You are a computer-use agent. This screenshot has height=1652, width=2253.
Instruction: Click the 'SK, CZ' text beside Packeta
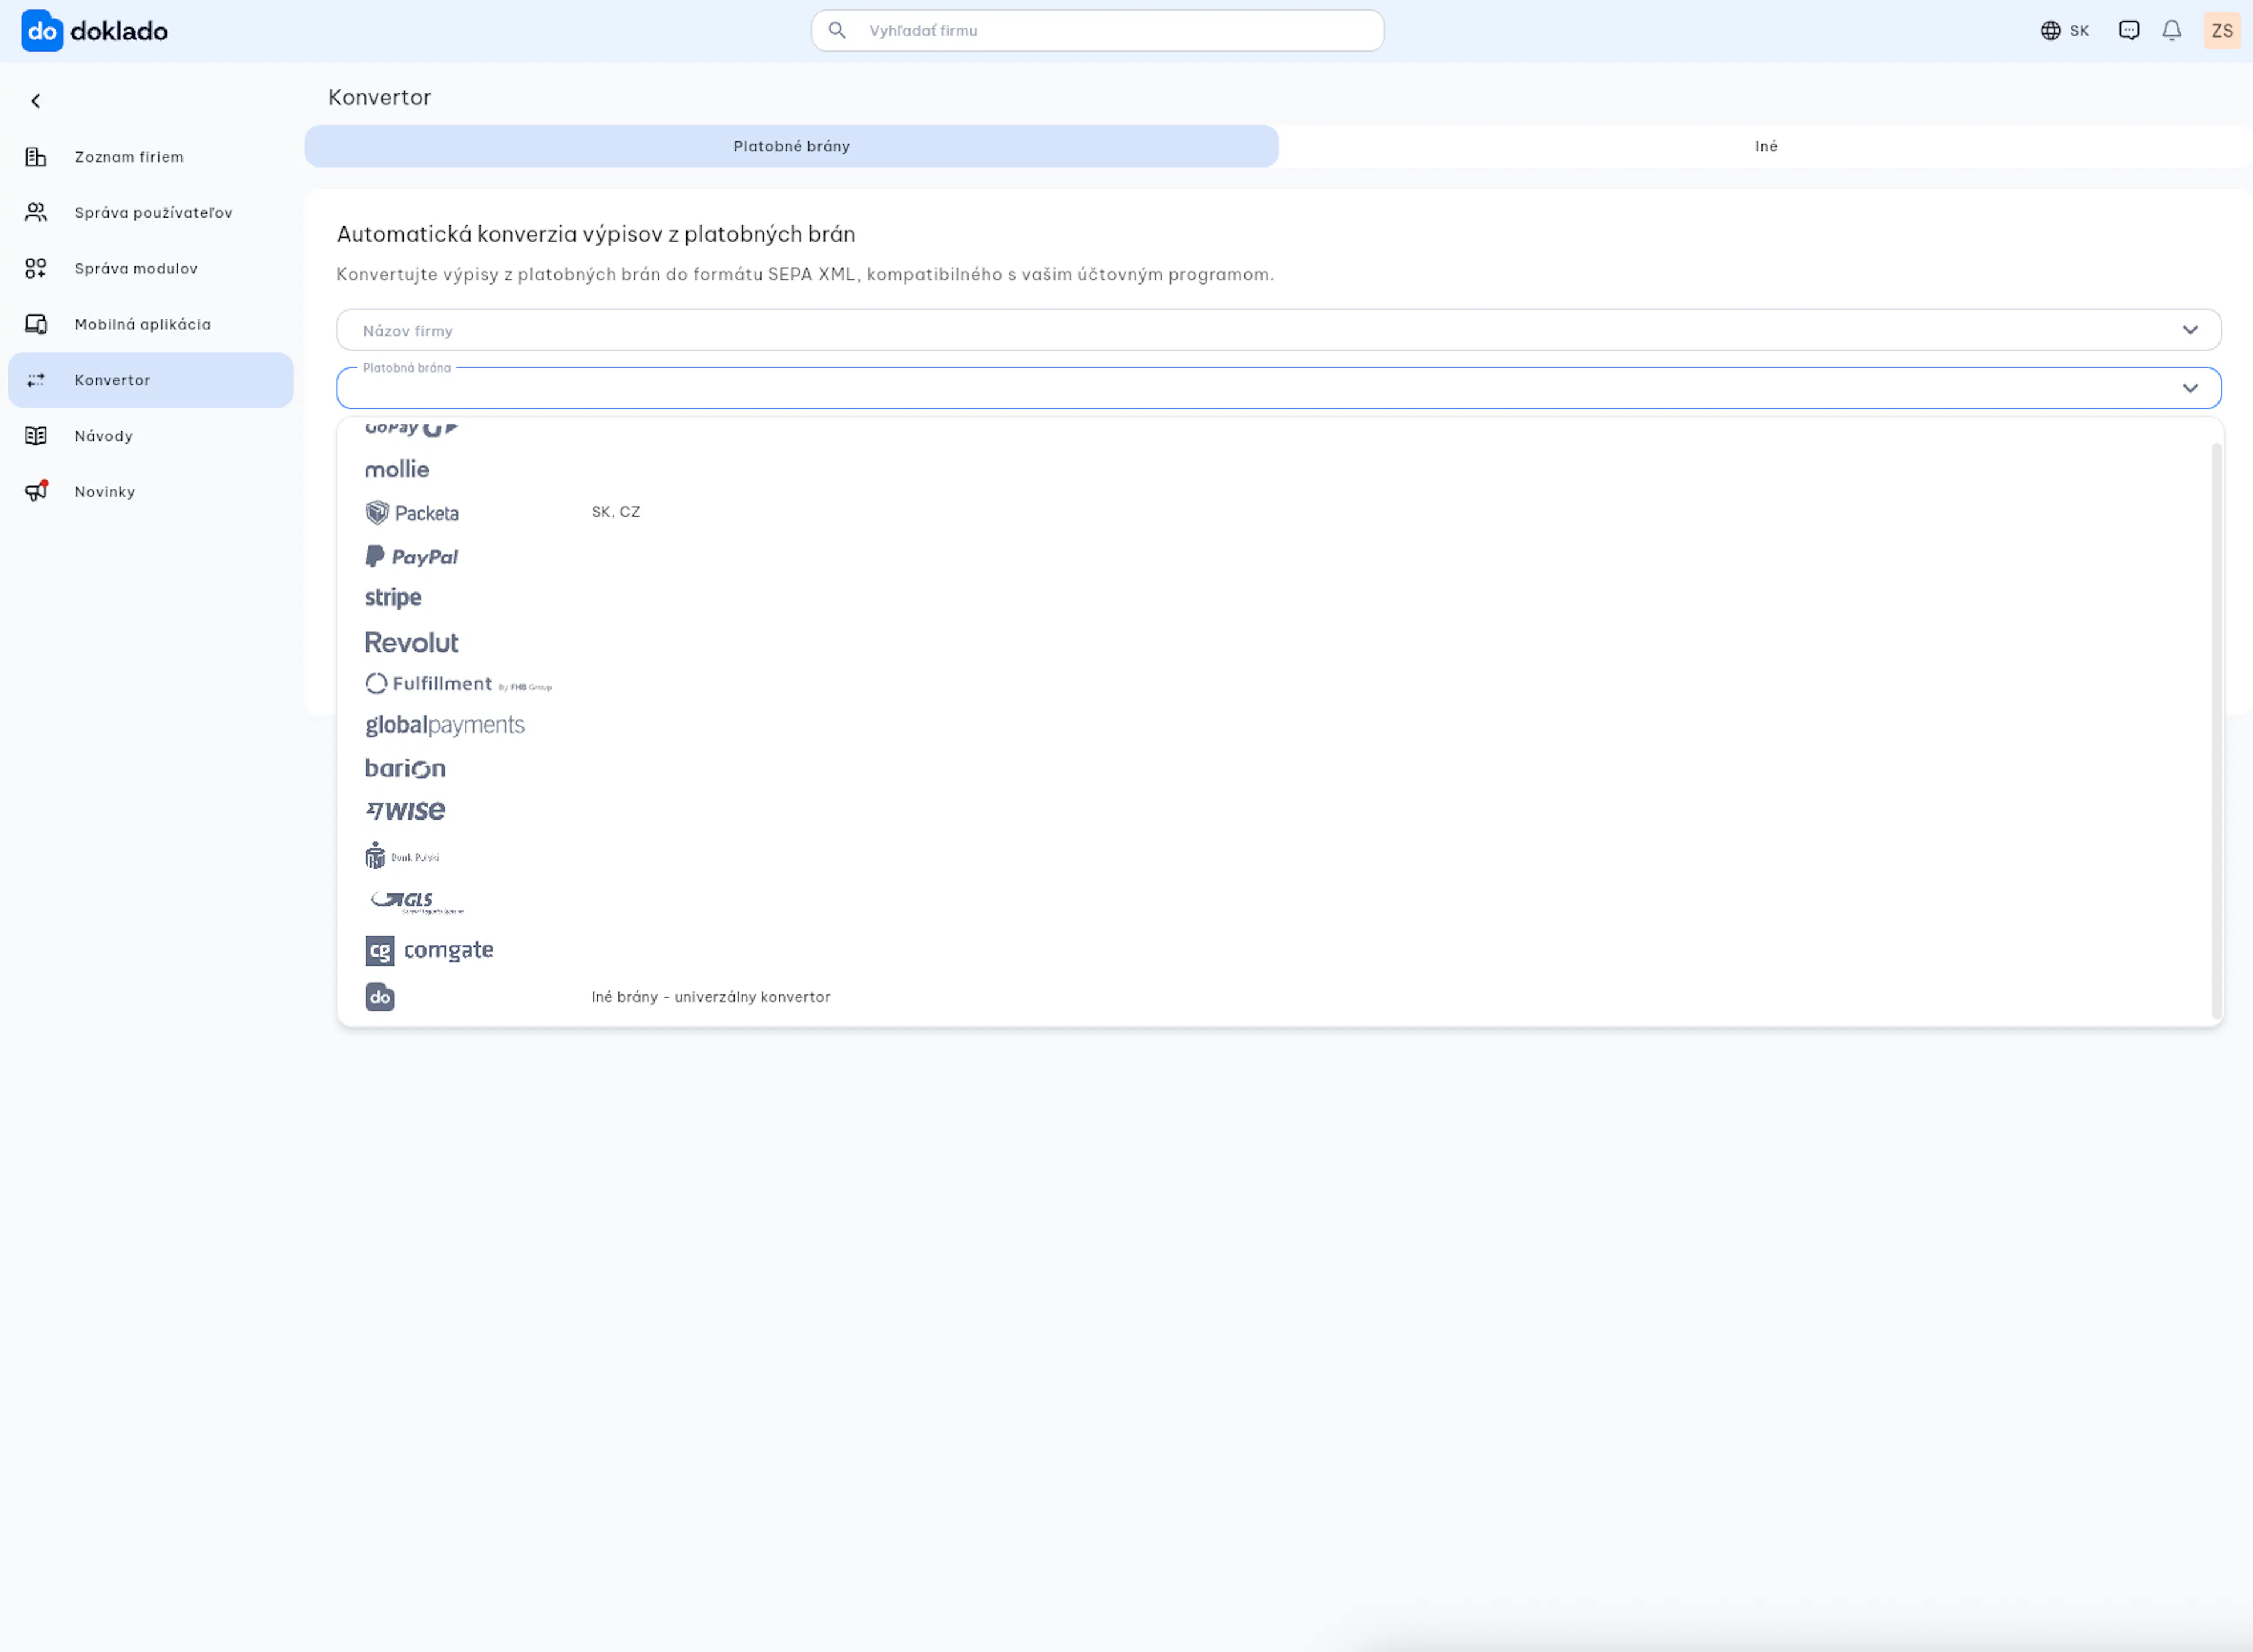tap(616, 512)
